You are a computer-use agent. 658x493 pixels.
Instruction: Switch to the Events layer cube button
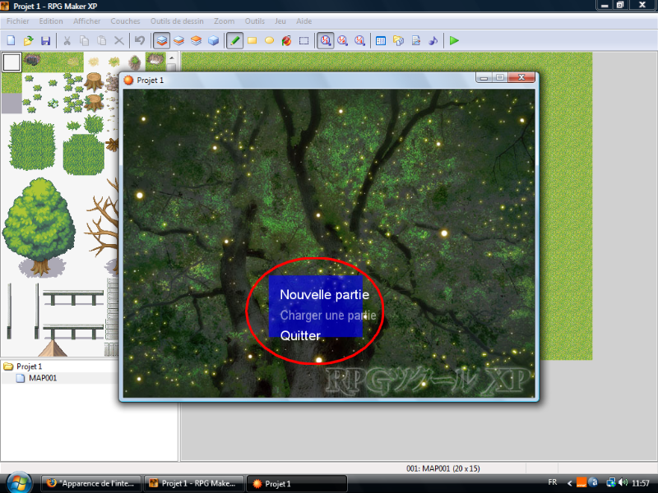tap(214, 39)
